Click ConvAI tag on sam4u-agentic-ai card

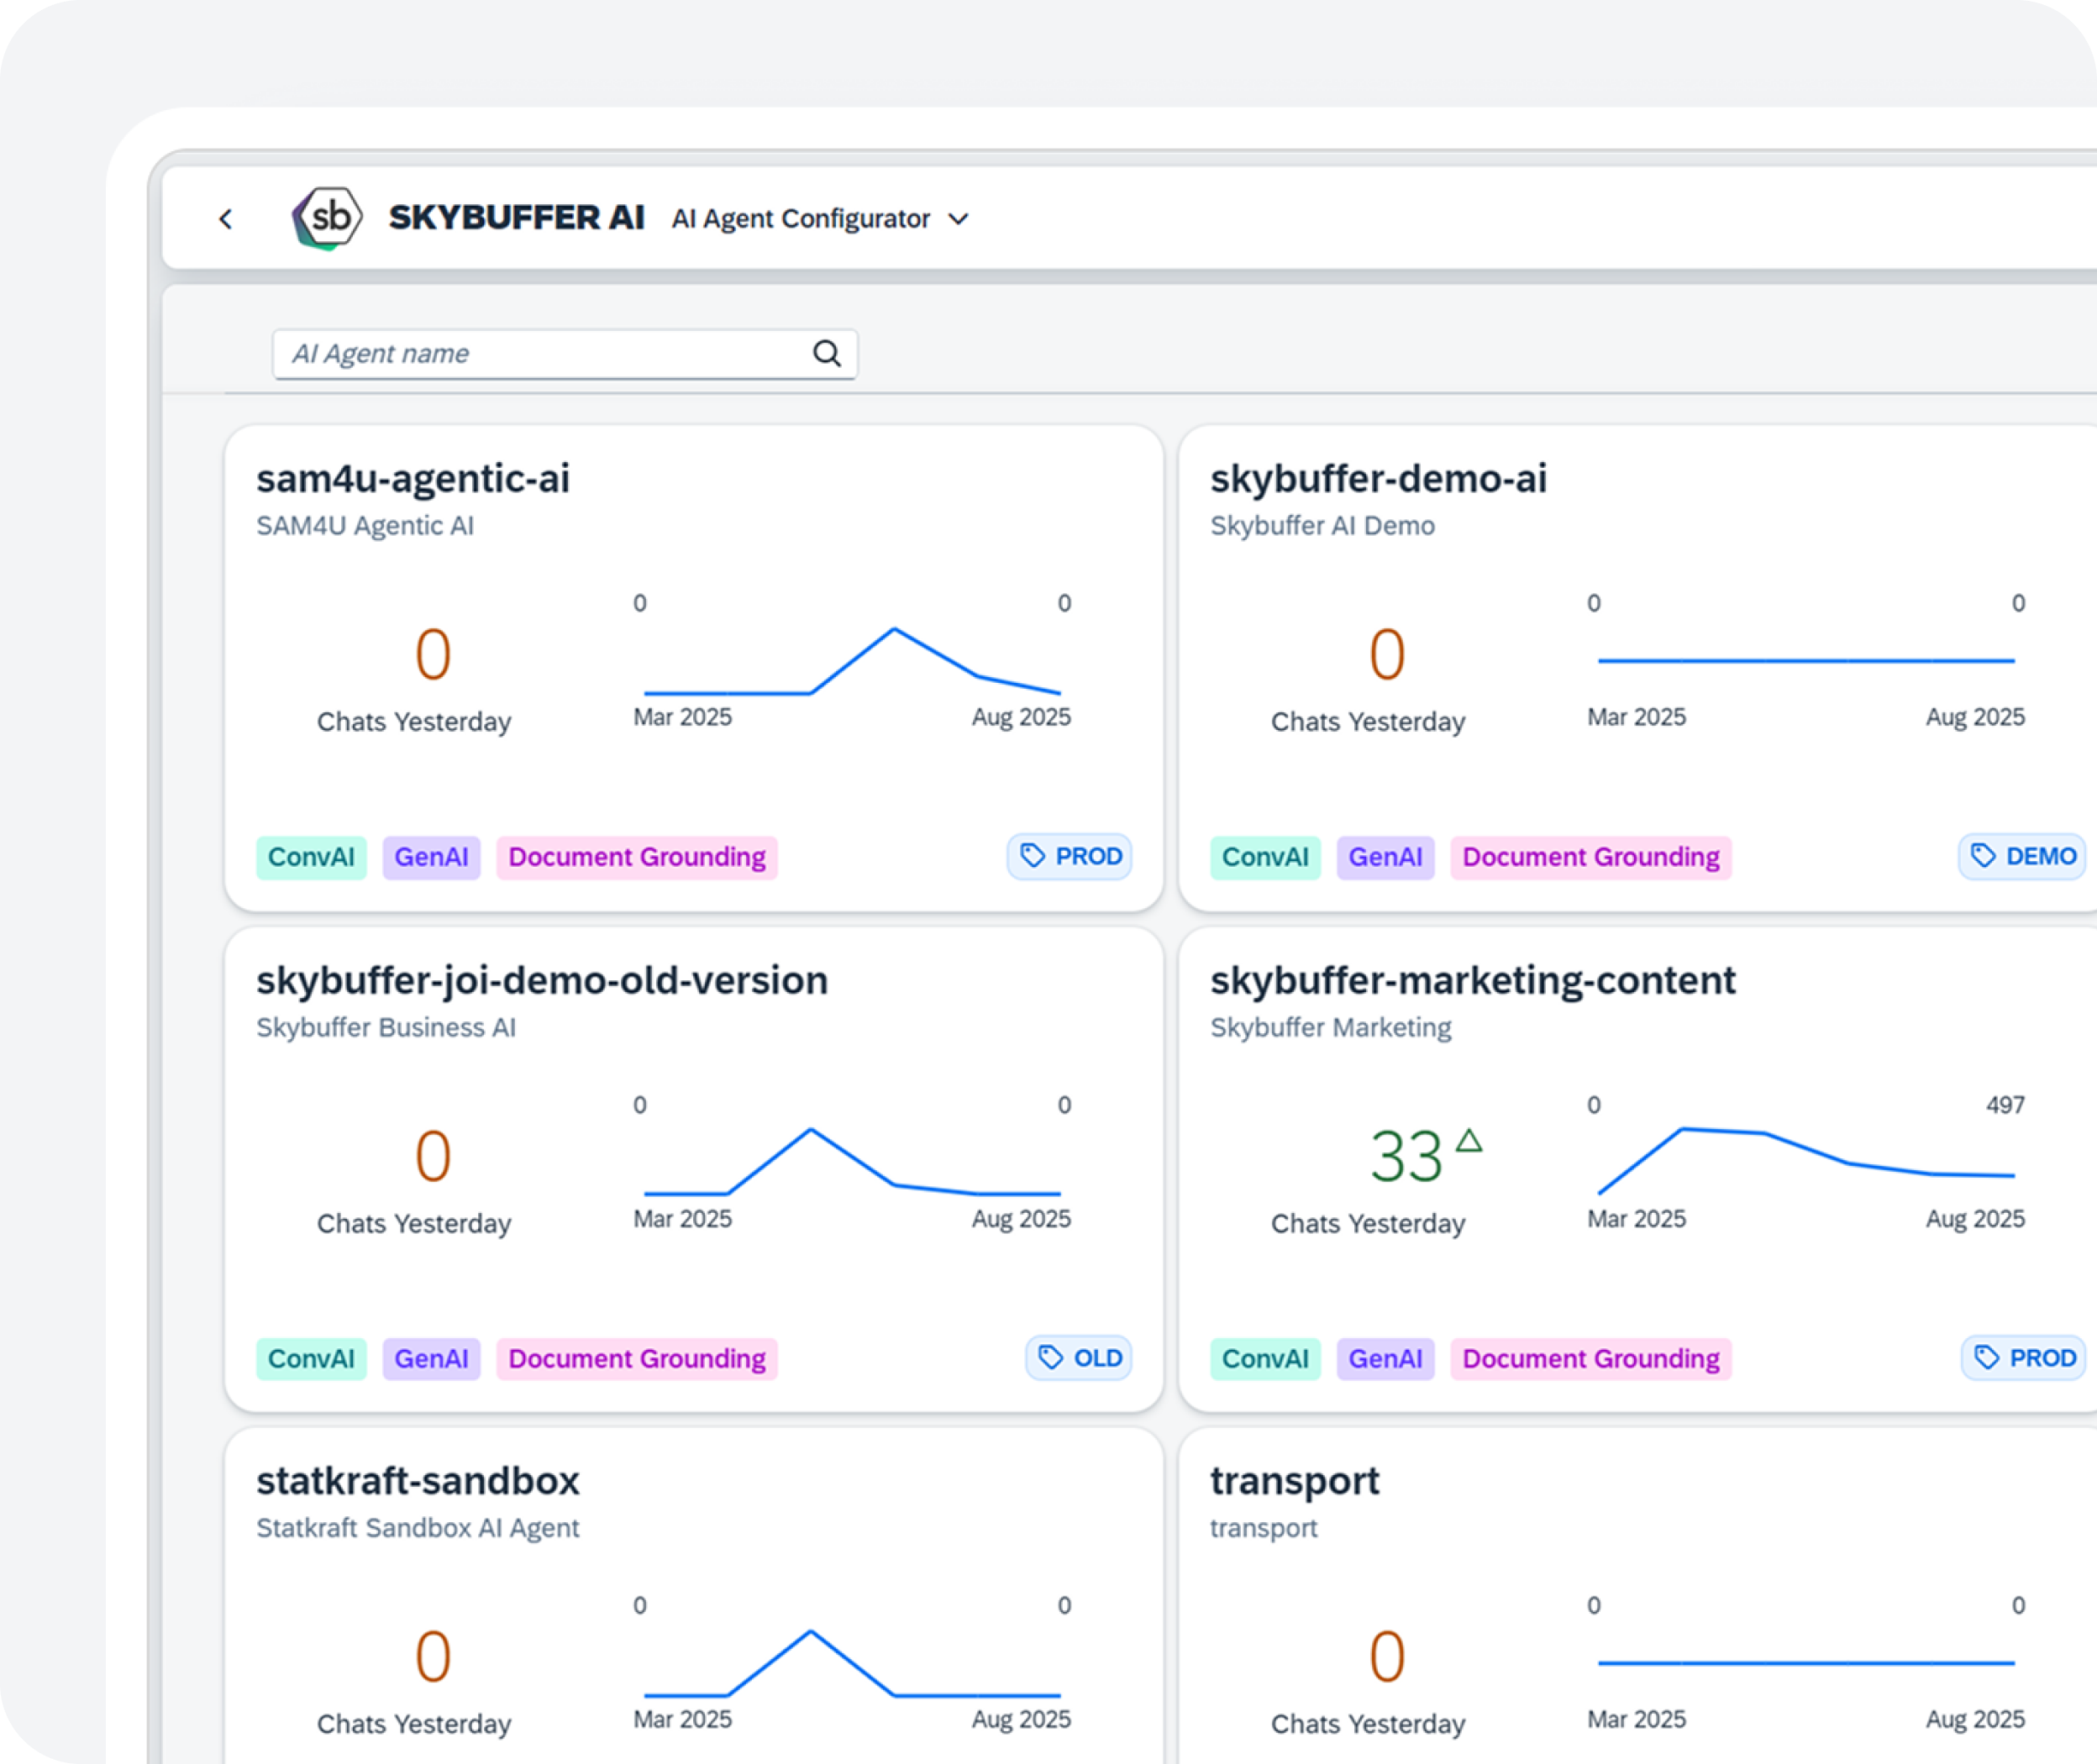click(311, 857)
